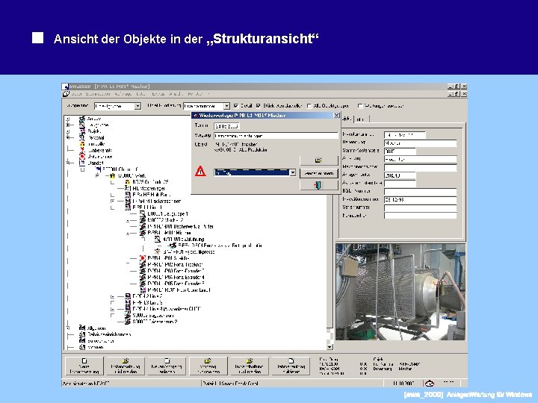Click the Baugruppe 1 node icon
538x403 pixels.
tap(143, 213)
